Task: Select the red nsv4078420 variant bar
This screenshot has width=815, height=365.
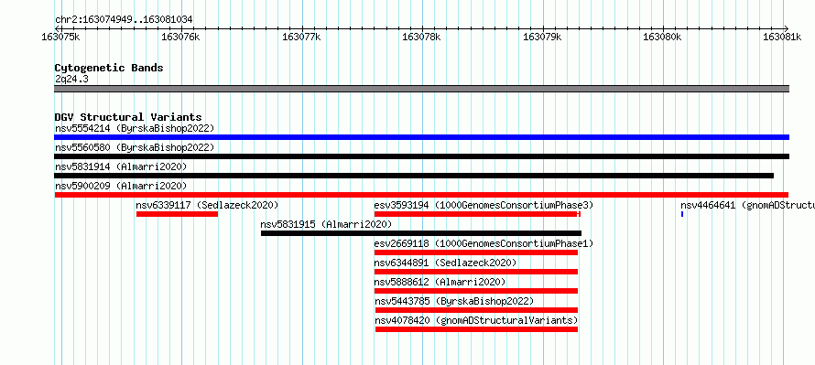Action: point(476,329)
